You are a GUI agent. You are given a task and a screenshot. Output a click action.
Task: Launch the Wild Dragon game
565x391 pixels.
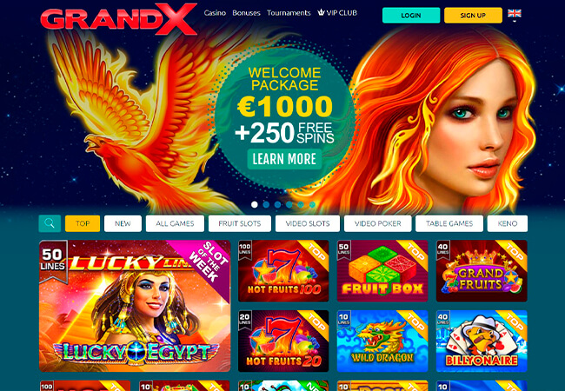[x=382, y=341]
